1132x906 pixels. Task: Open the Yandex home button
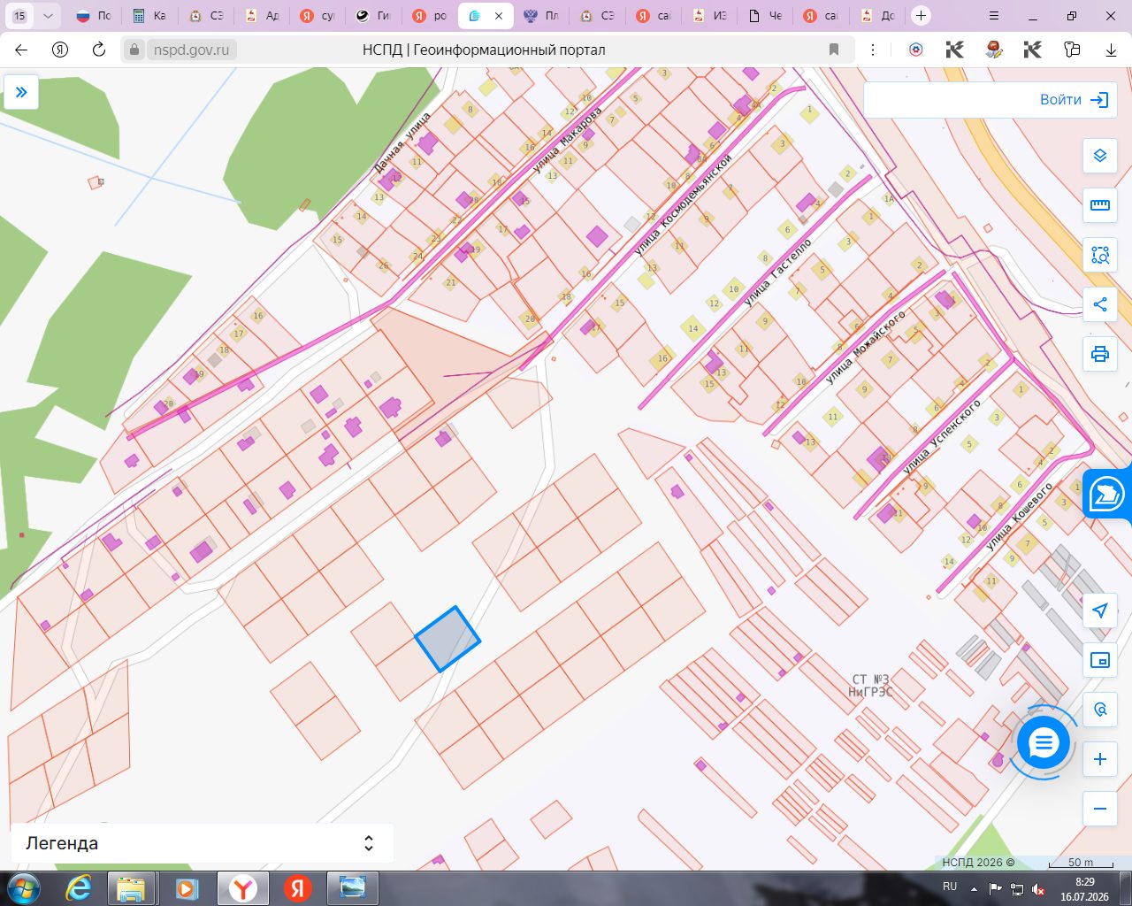[x=60, y=50]
